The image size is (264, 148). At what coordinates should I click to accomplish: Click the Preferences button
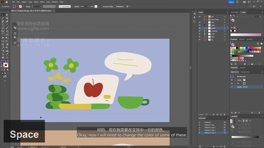[120, 7]
